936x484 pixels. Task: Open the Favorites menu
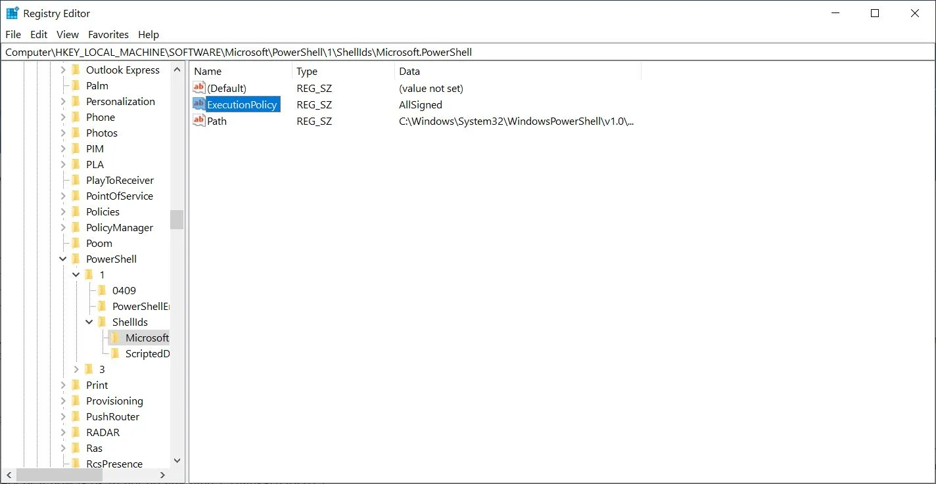(x=108, y=34)
